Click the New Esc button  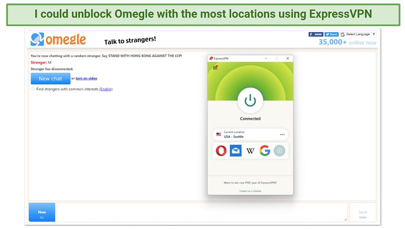pyautogui.click(x=42, y=212)
